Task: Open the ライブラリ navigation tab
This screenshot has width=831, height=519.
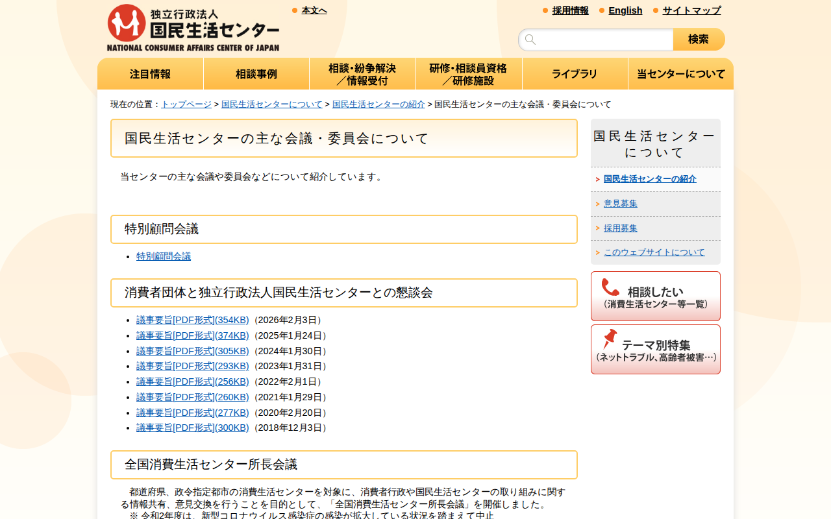Action: [x=575, y=74]
